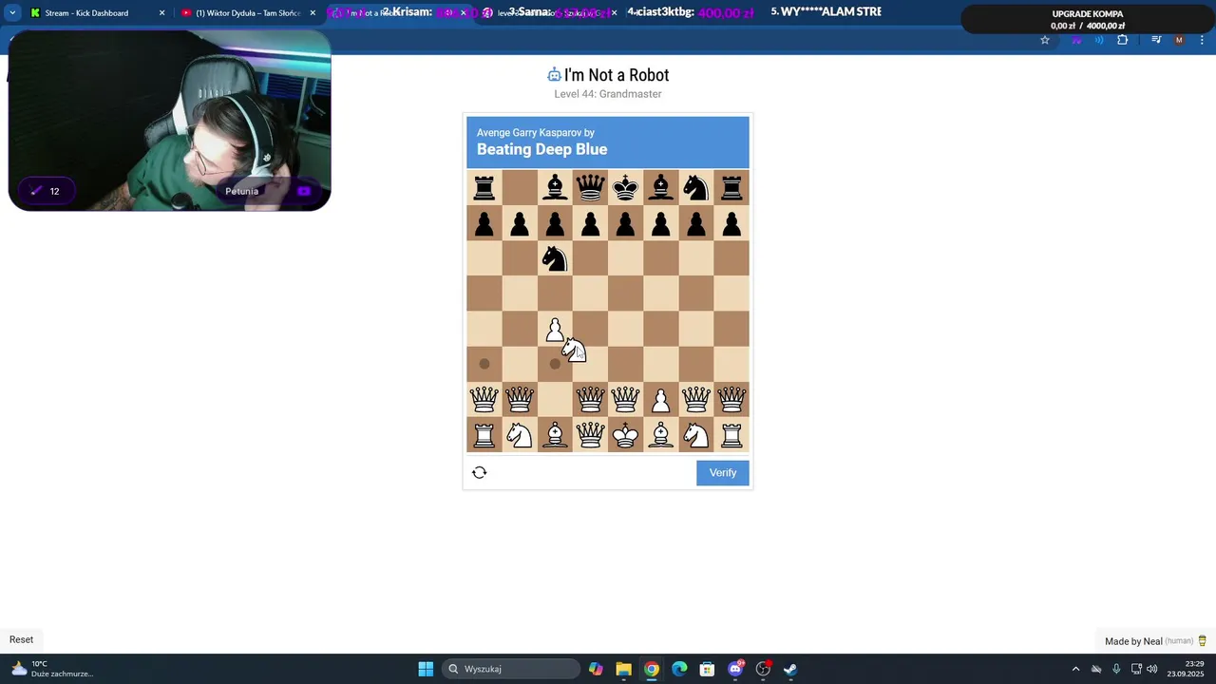The width and height of the screenshot is (1216, 684).
Task: Open the browser tab search dropdown
Action: coord(12,13)
